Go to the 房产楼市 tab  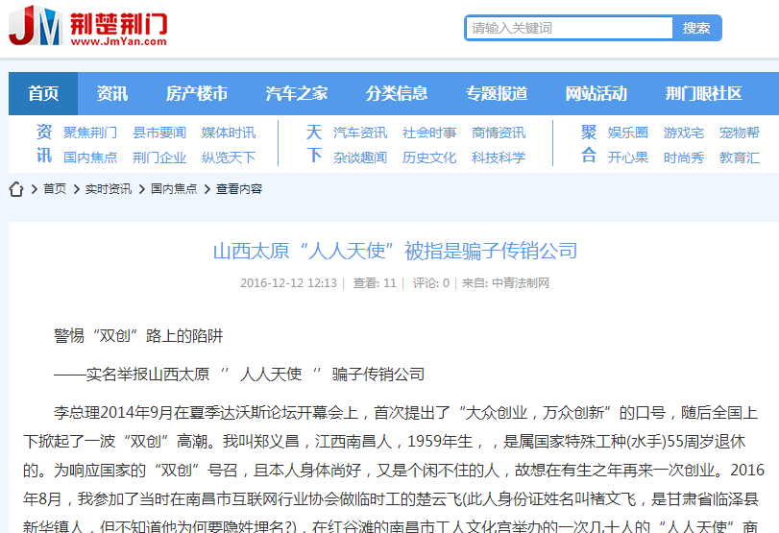click(x=196, y=93)
